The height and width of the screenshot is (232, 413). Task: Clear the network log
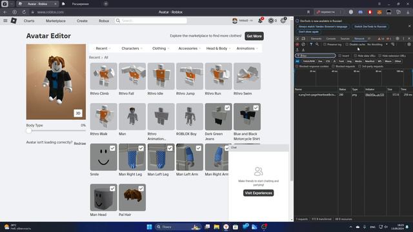point(303,44)
